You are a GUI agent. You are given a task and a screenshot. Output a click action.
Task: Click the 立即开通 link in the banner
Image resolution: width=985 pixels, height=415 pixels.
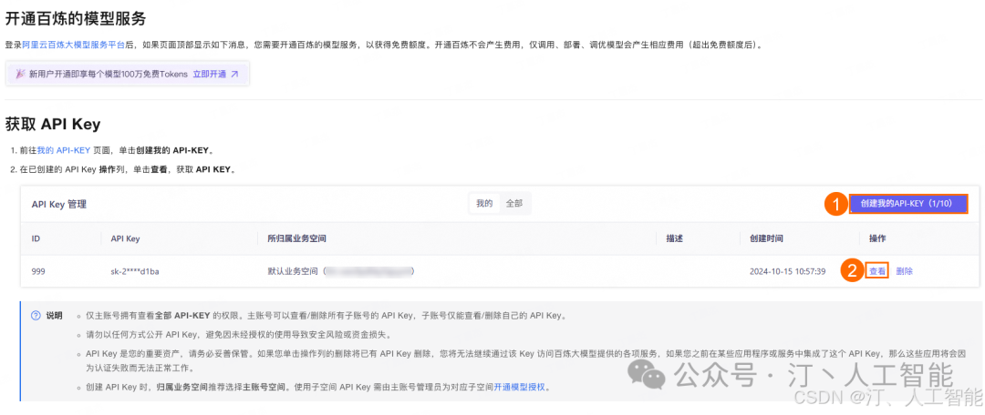209,74
